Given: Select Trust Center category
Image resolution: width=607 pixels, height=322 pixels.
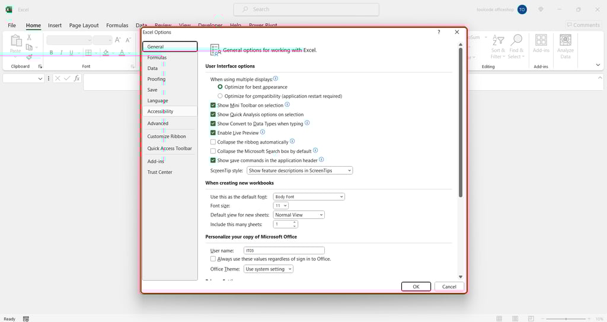Looking at the screenshot, I should coord(170,172).
